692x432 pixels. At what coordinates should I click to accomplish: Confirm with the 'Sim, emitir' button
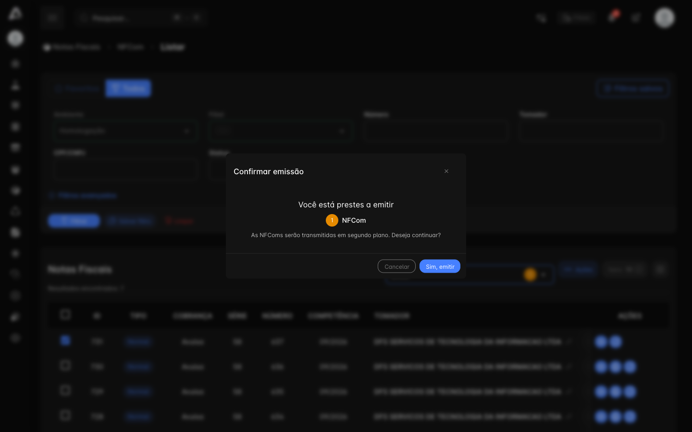point(440,266)
